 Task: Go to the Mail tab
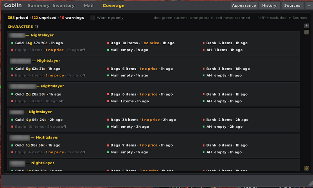coord(89,5)
